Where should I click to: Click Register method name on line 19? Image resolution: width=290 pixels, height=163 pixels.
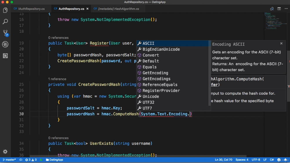pos(99,43)
